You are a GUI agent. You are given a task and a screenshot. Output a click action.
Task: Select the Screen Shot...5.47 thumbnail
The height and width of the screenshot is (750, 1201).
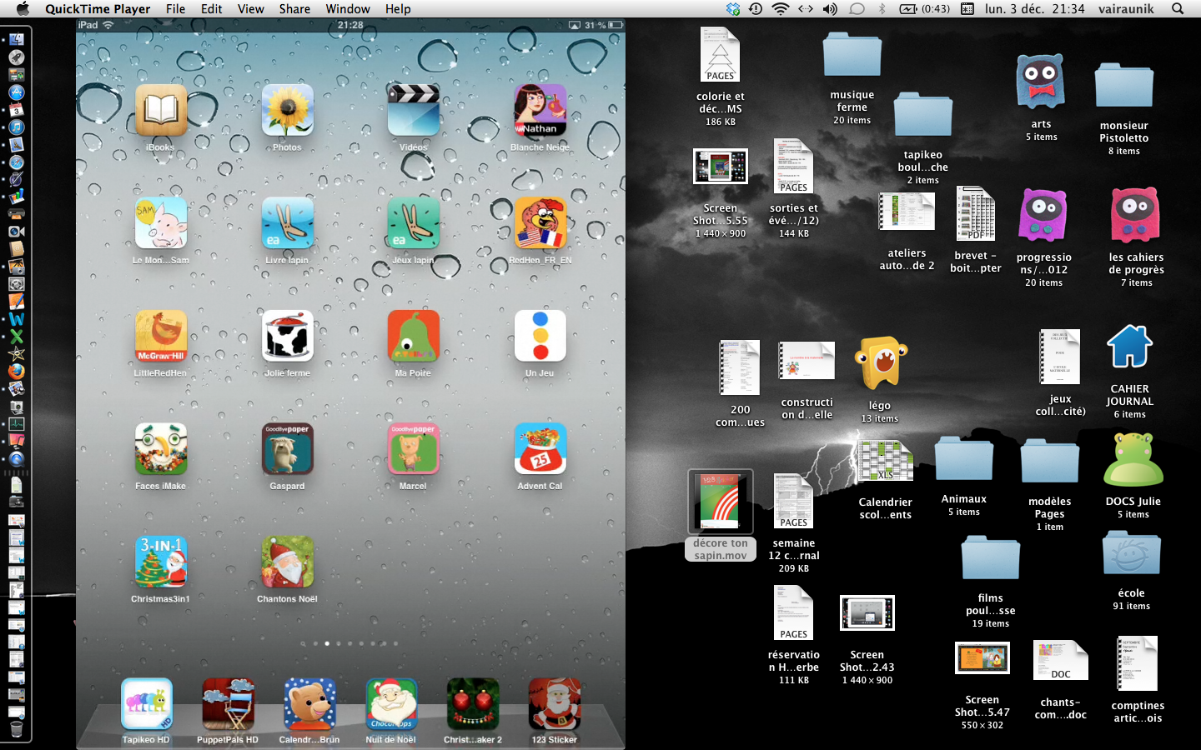982,658
